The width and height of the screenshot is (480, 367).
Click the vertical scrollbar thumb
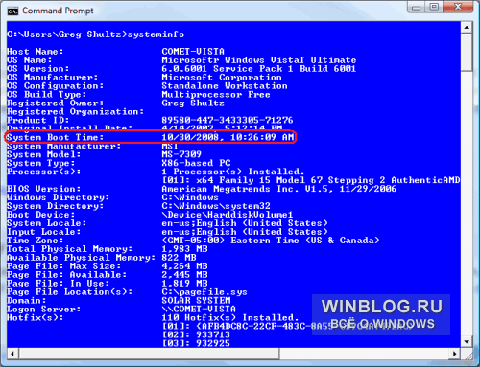467,53
